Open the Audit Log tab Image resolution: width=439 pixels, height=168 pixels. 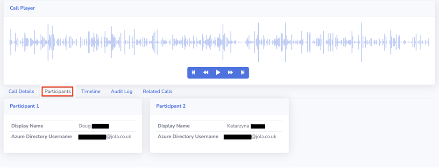pyautogui.click(x=121, y=91)
